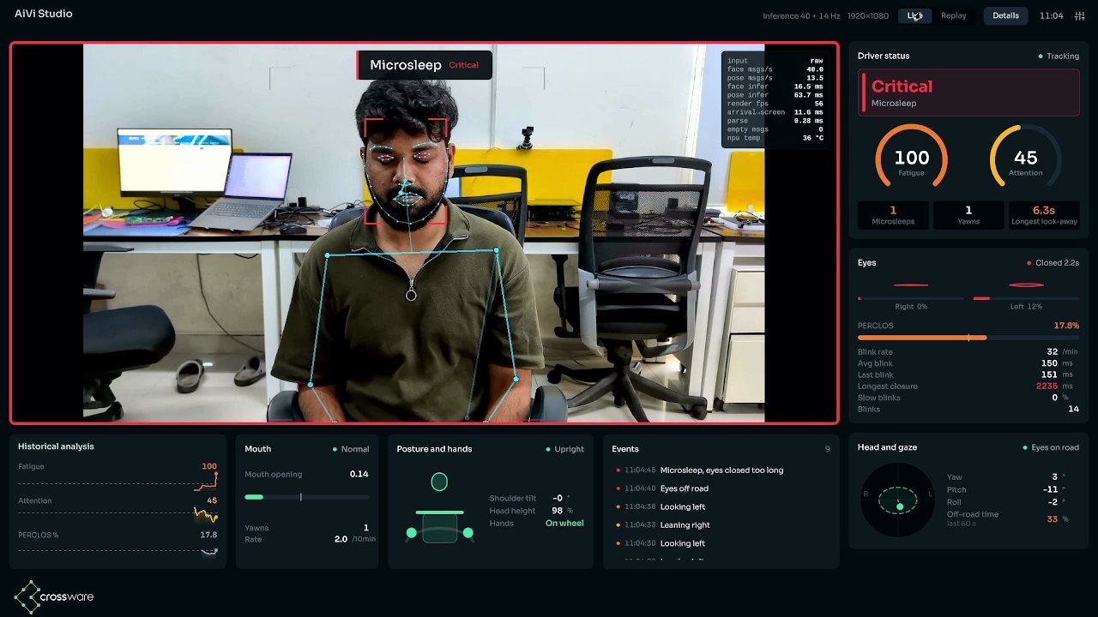Click the Normal mouth status label
1098x617 pixels.
351,449
